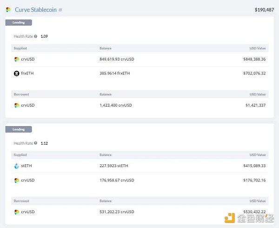
Task: Click the help icon next to Health Rate 1.09
Action: pos(36,36)
